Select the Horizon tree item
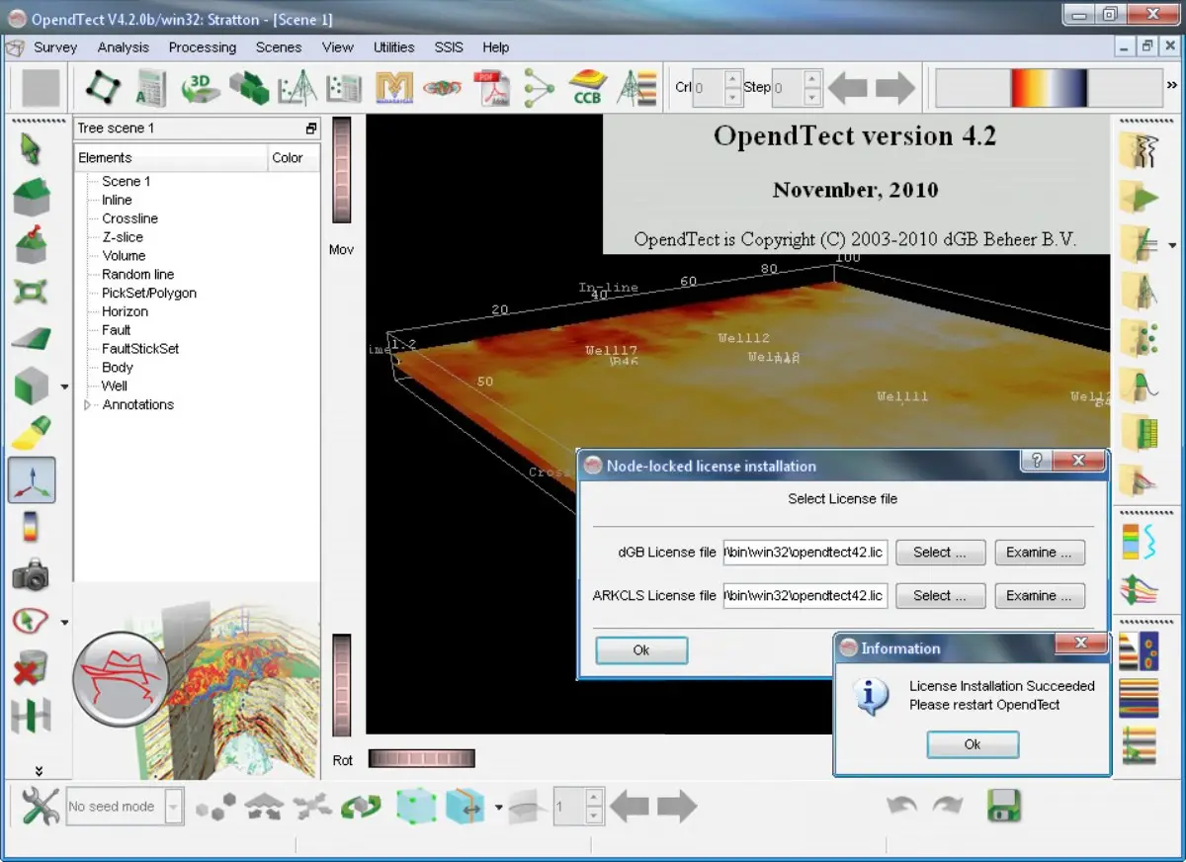The width and height of the screenshot is (1186, 862). click(x=125, y=311)
